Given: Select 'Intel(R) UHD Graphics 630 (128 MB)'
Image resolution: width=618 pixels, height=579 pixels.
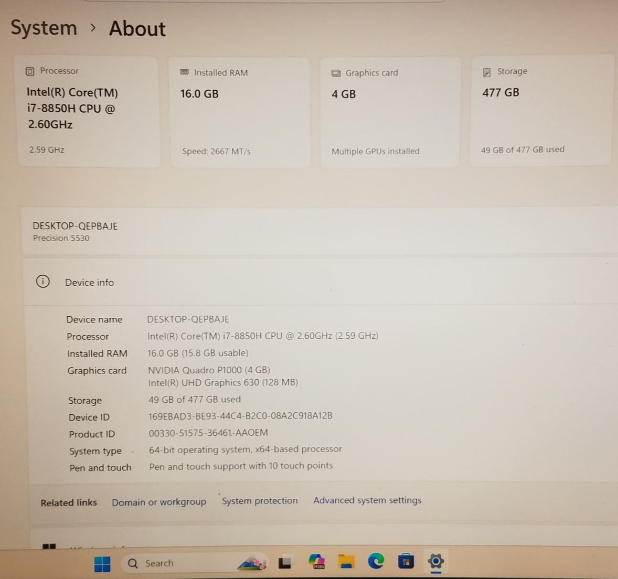Looking at the screenshot, I should tap(223, 383).
